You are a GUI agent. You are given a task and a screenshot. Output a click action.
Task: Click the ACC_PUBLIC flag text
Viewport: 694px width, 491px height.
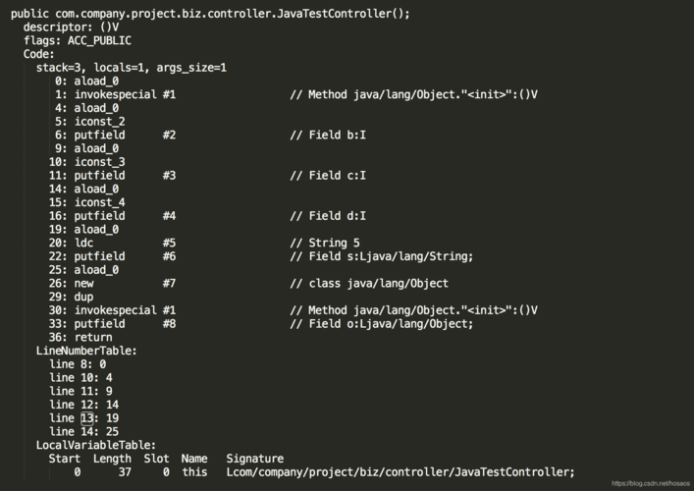(x=99, y=41)
